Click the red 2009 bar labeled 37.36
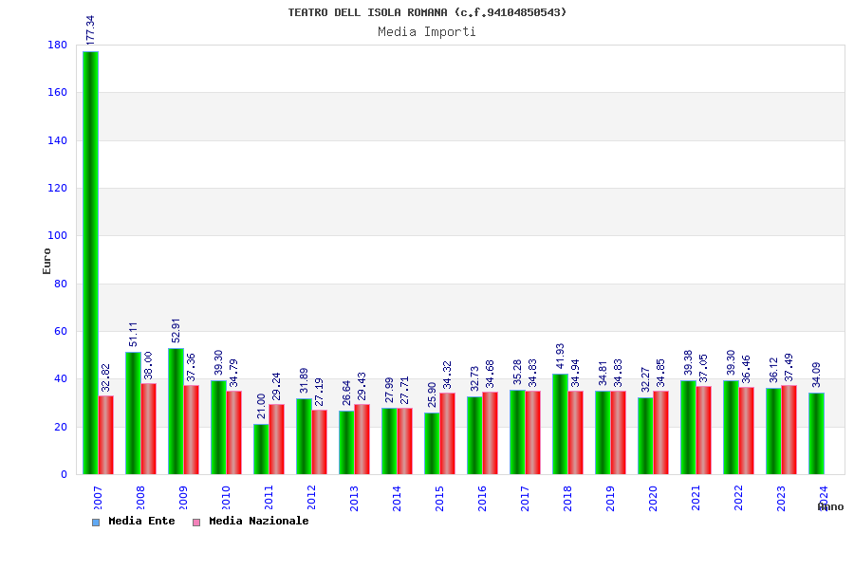The width and height of the screenshot is (854, 569). click(x=191, y=430)
